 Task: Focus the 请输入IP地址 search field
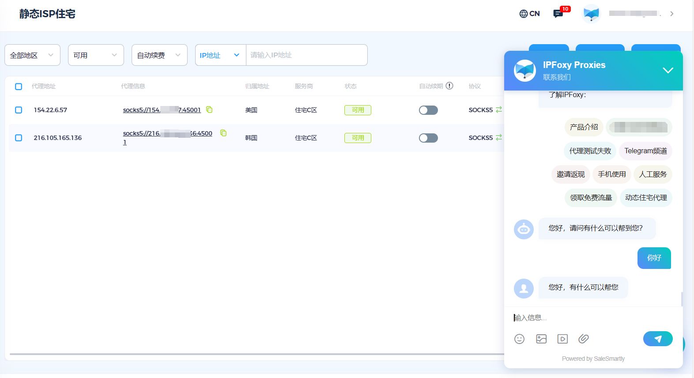tap(306, 55)
